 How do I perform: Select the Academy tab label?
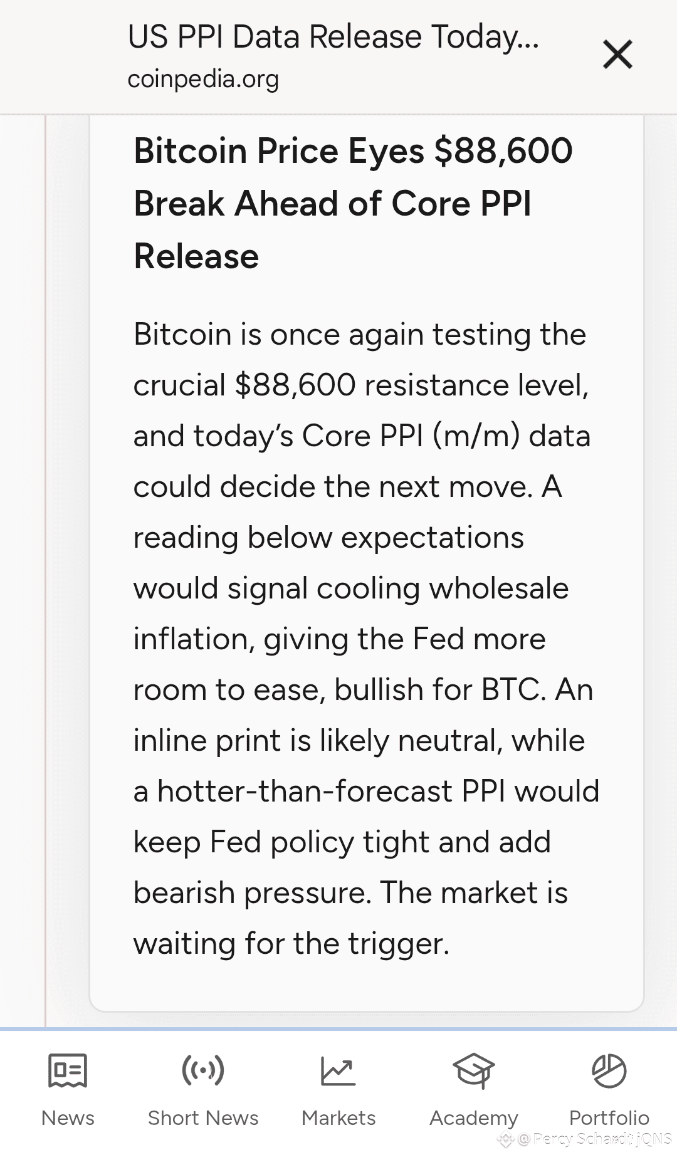(474, 1118)
